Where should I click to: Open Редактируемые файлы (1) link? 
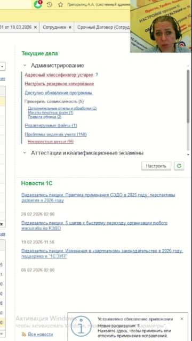pyautogui.click(x=51, y=126)
